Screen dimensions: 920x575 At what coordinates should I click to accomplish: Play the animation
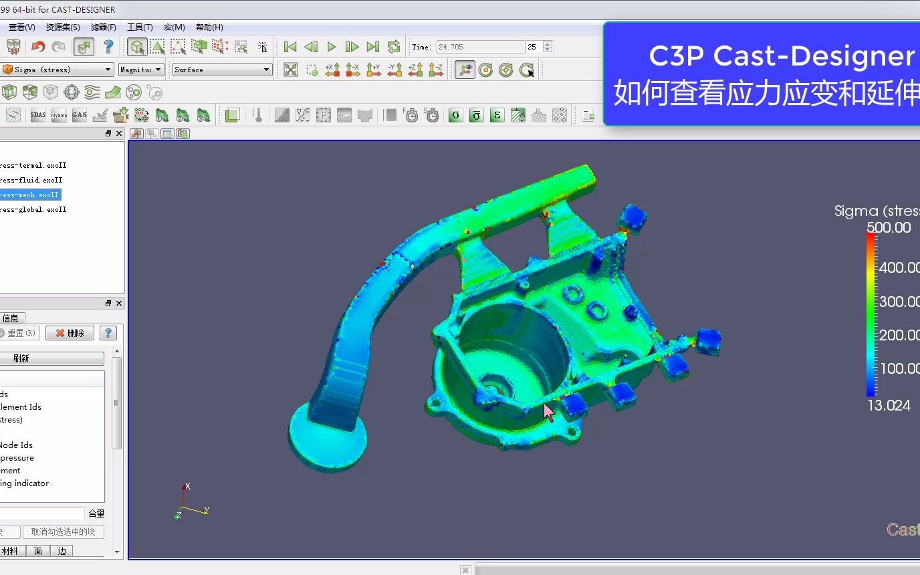[x=332, y=47]
